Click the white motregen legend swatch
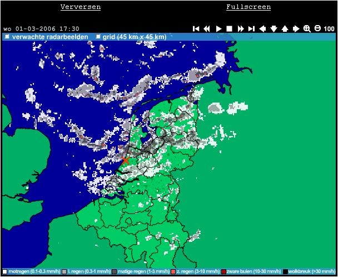The width and height of the screenshot is (338, 277). [5, 271]
